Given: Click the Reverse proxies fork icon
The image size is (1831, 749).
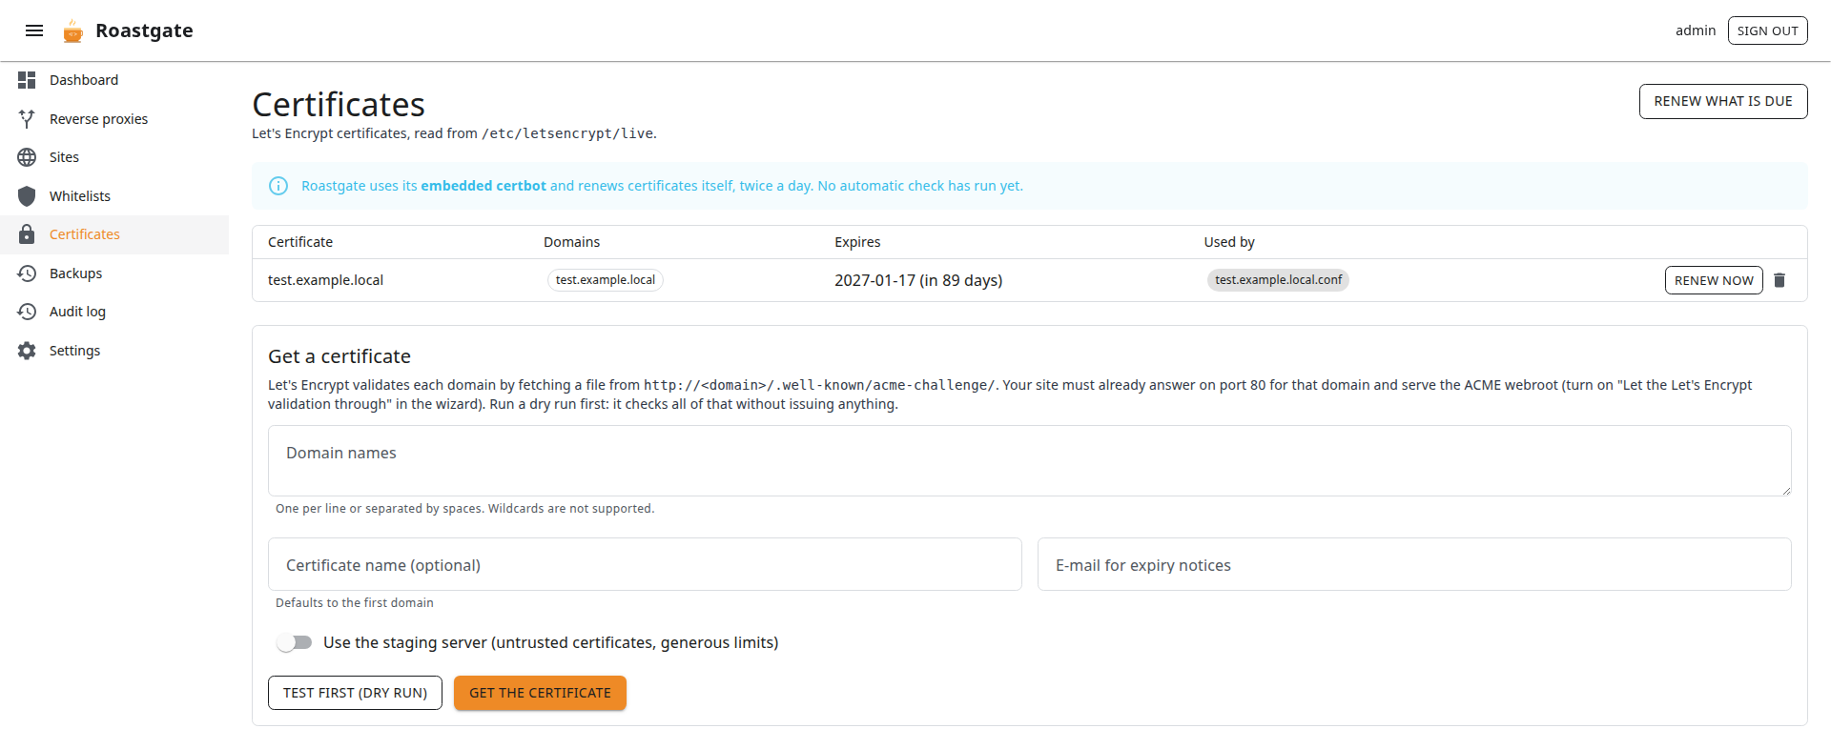Looking at the screenshot, I should coord(27,119).
